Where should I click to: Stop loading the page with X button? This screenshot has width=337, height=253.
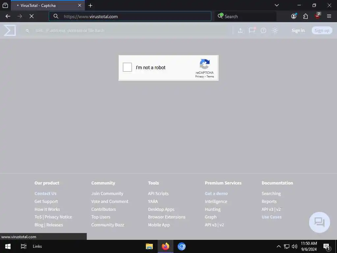point(32,16)
